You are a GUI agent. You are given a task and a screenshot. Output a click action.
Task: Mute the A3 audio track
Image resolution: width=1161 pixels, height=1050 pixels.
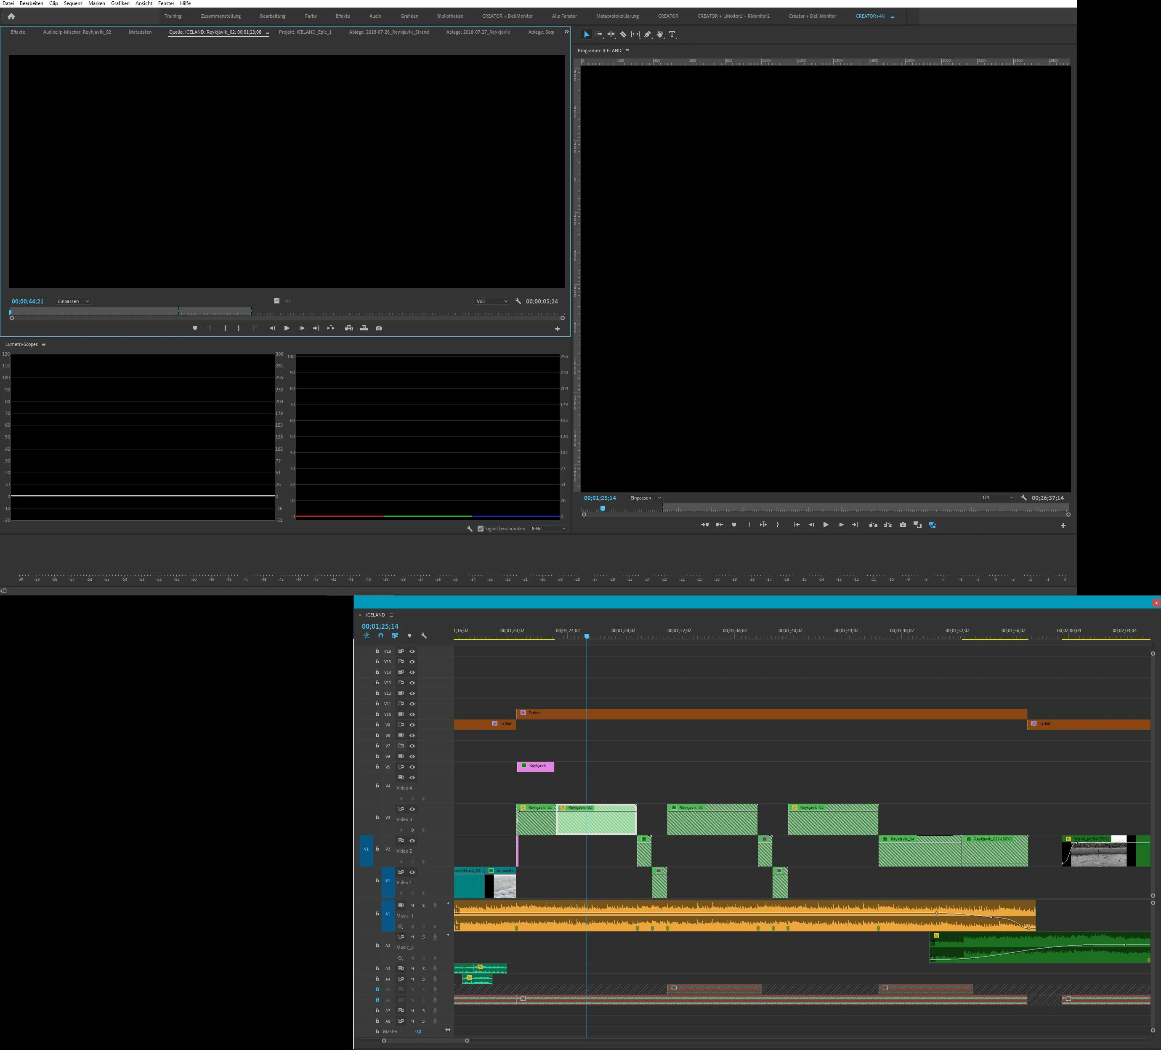coord(412,968)
